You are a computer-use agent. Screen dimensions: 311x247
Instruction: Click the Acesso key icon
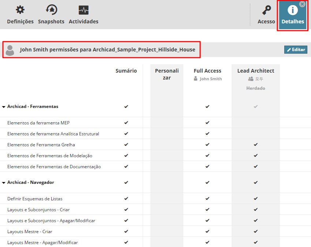tap(266, 10)
